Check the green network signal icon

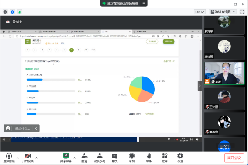pos(19,12)
